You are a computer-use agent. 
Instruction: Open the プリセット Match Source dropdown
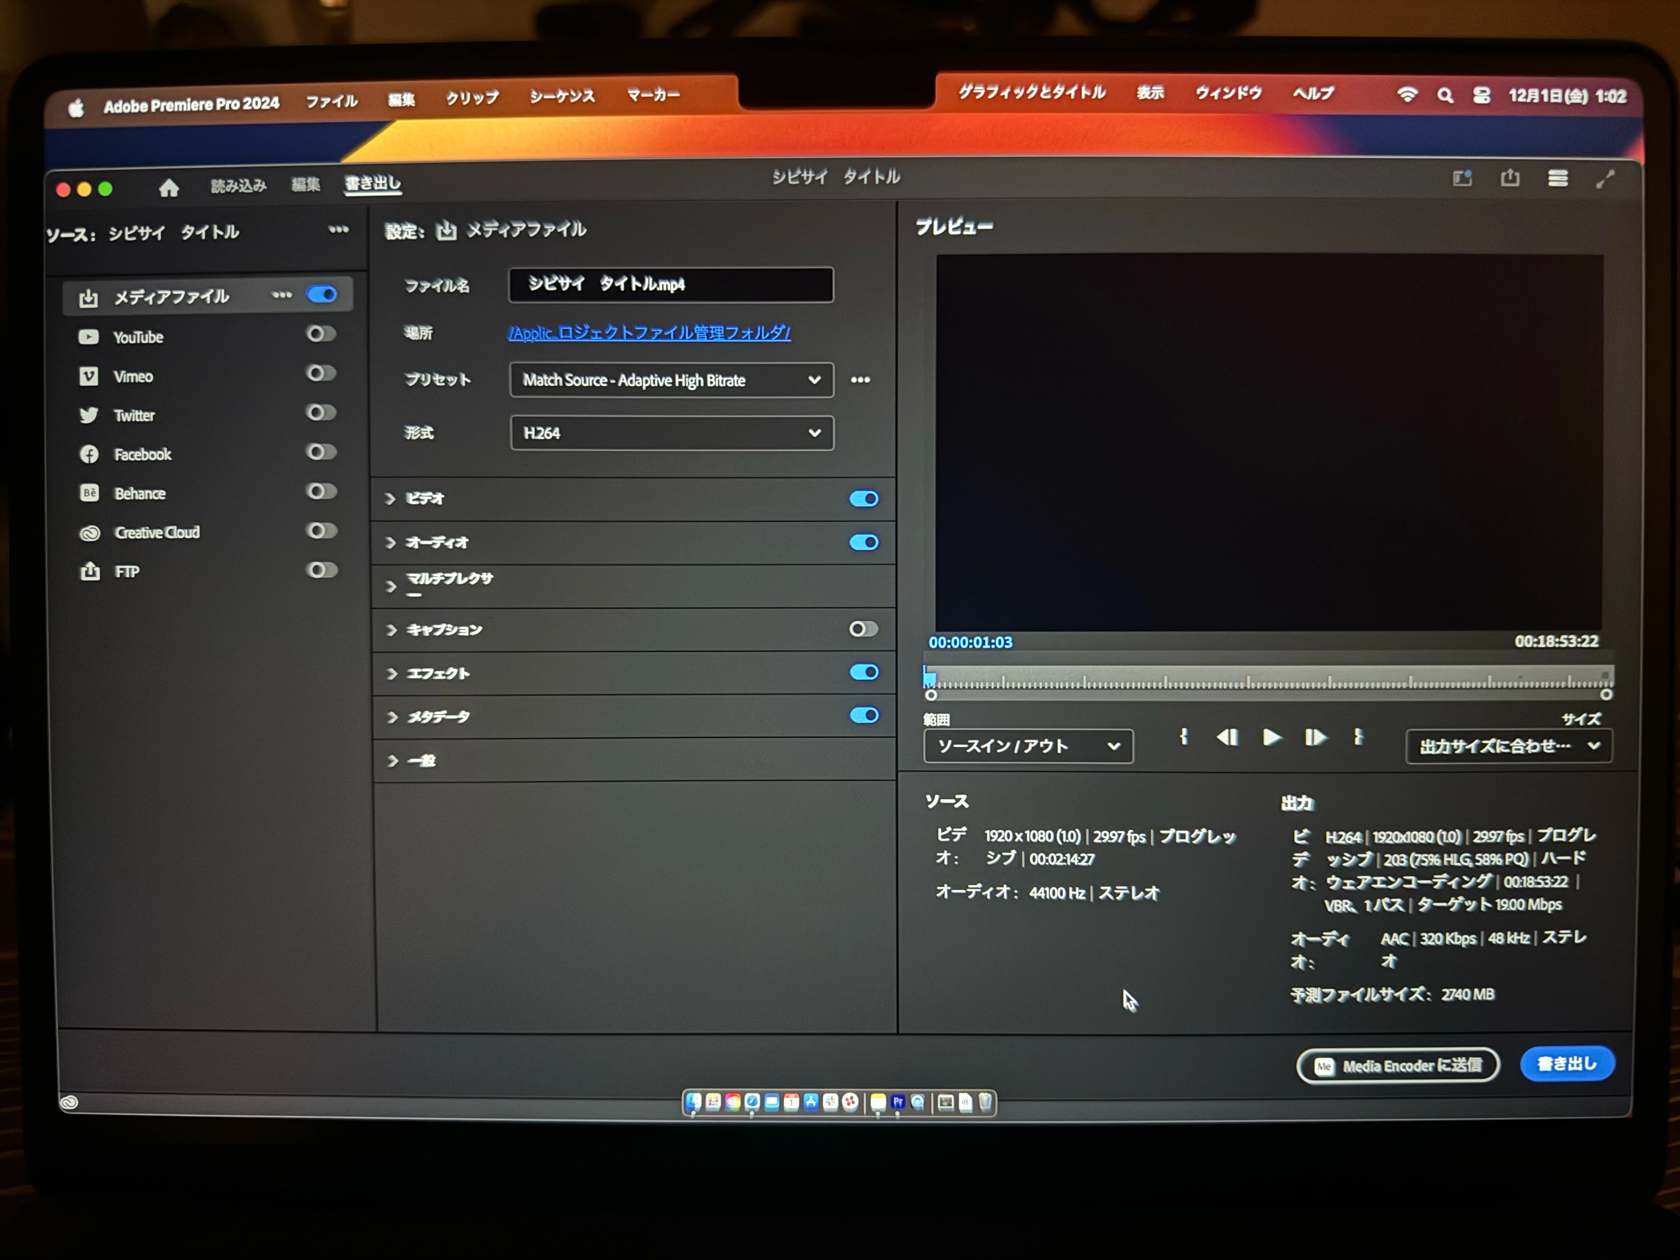coord(671,380)
